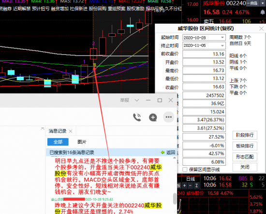Click the 形态匹配 button
Image resolution: width=266 pixels, height=214 pixels.
tap(245, 157)
